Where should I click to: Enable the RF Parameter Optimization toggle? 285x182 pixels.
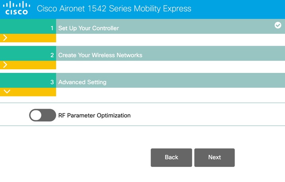[x=42, y=115]
